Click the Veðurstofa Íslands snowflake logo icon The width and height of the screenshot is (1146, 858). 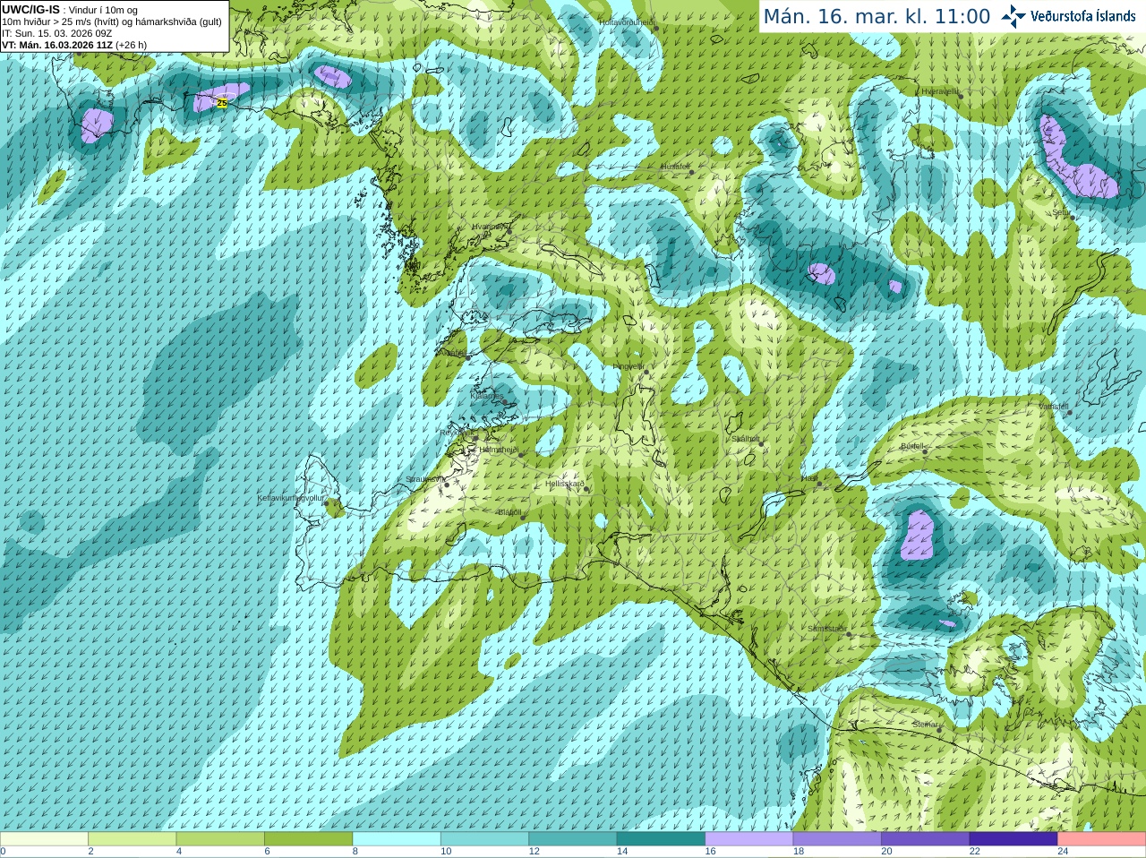pyautogui.click(x=1013, y=16)
